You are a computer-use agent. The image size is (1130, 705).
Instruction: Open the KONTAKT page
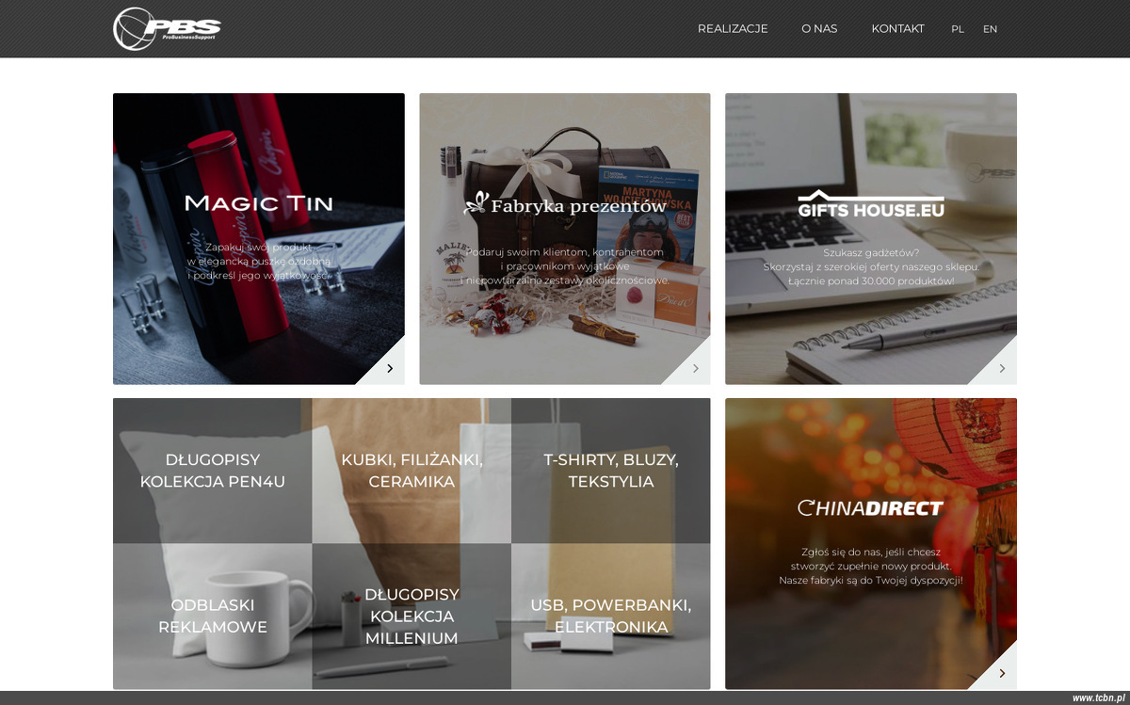pos(897,28)
